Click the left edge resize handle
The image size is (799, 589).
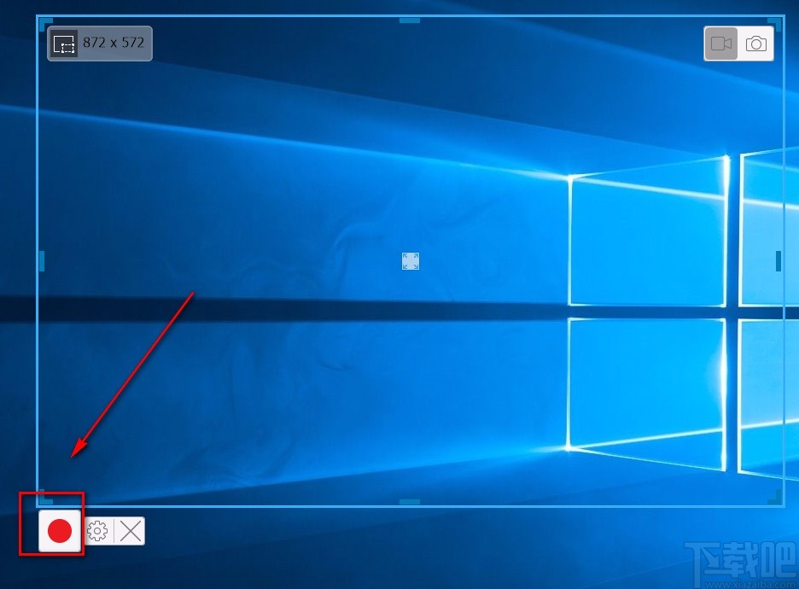tap(40, 260)
